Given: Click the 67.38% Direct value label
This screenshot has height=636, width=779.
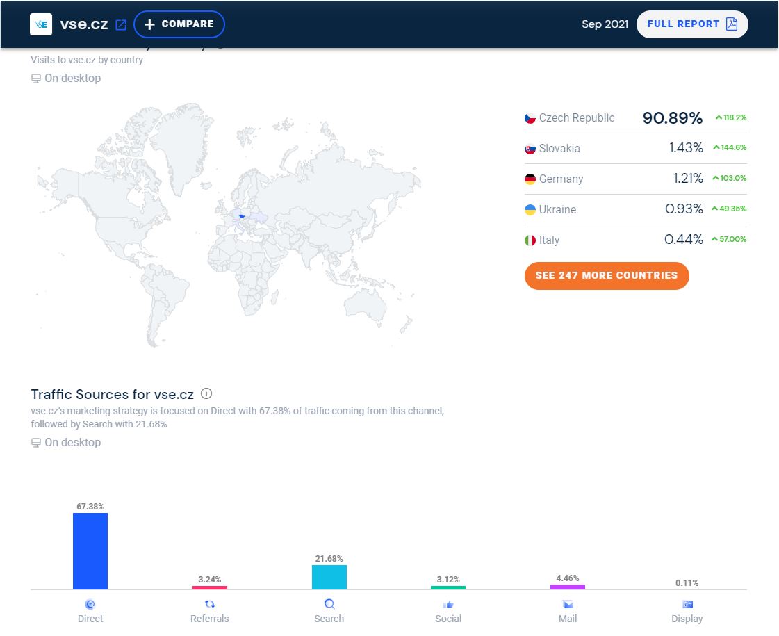Looking at the screenshot, I should (x=90, y=506).
